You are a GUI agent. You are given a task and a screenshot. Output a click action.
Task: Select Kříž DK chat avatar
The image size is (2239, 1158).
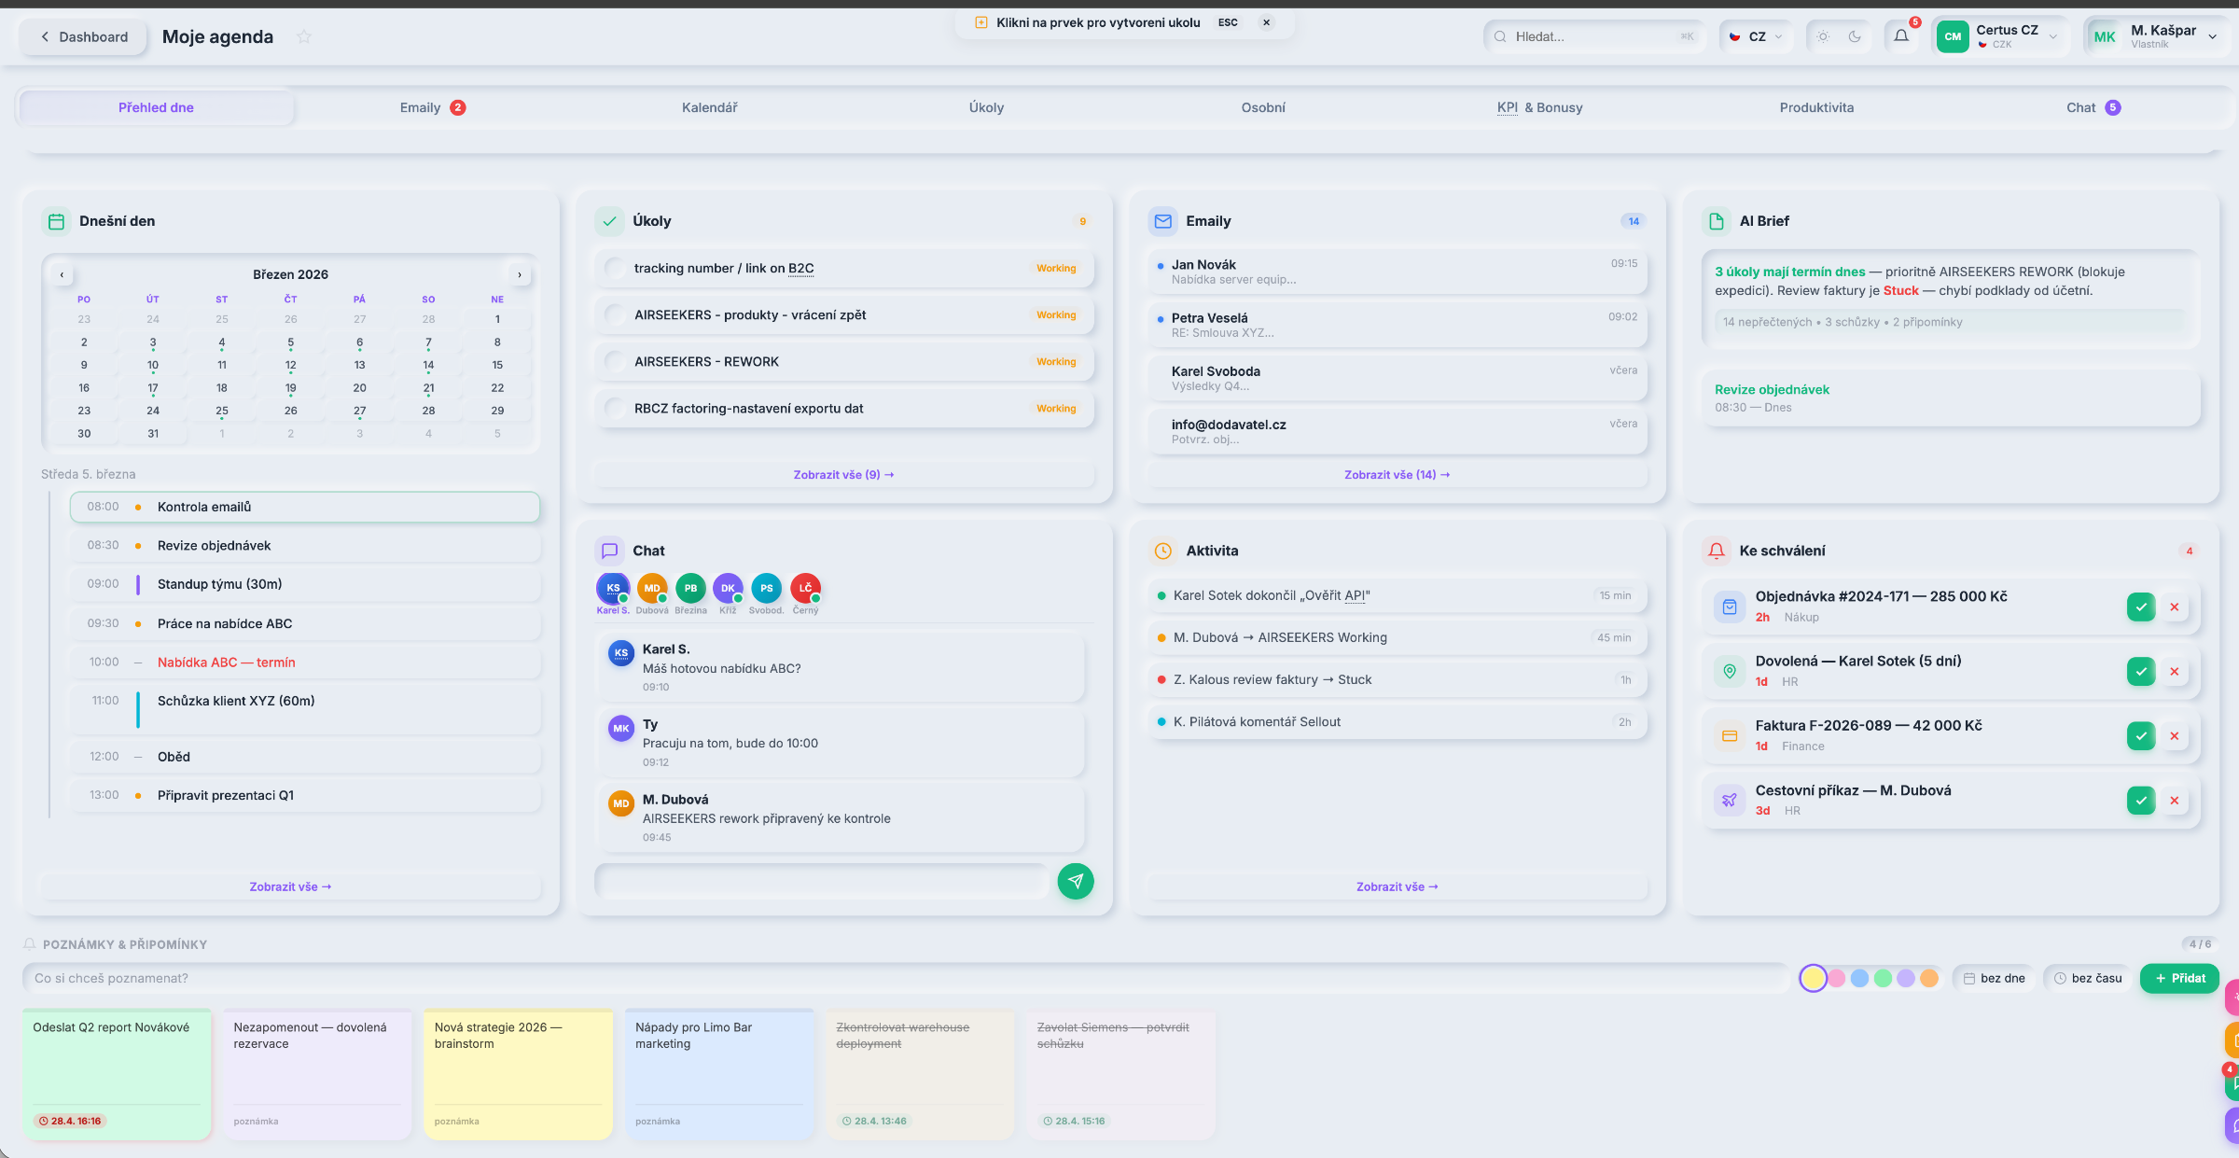[x=728, y=588]
